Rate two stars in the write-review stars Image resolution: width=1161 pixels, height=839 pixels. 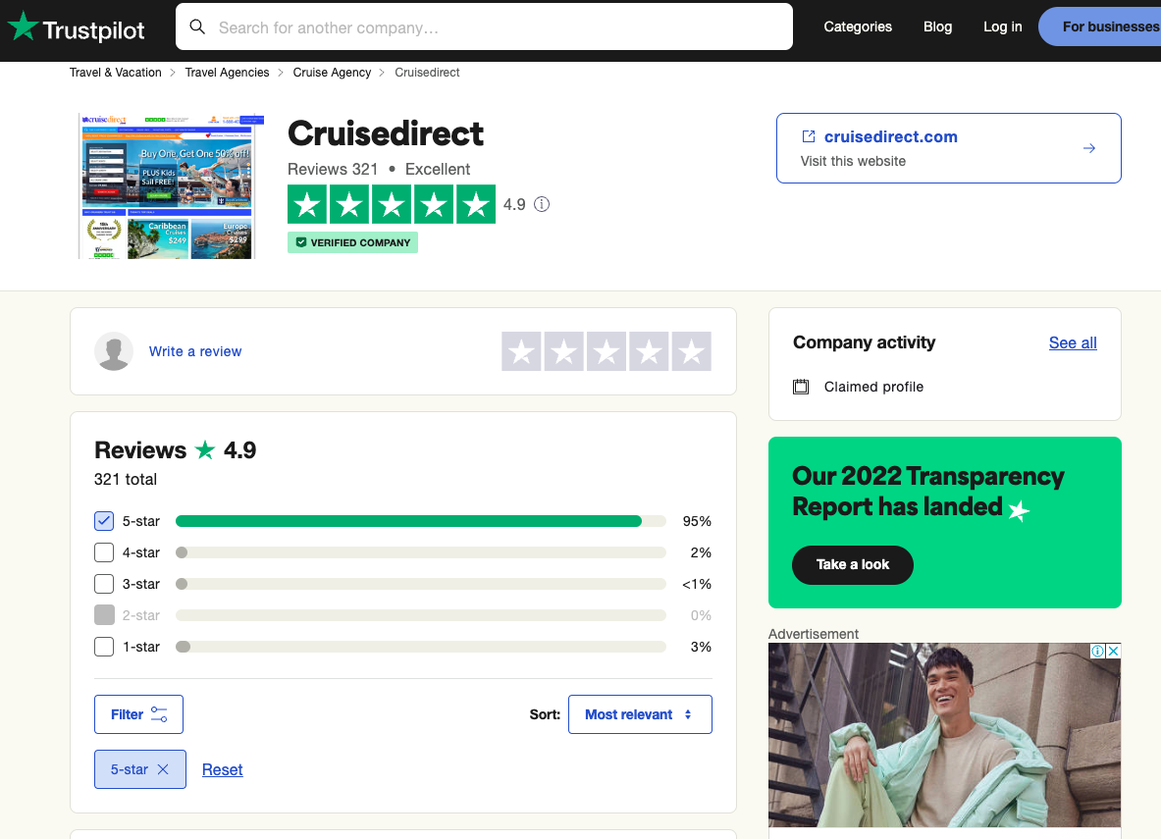(564, 351)
